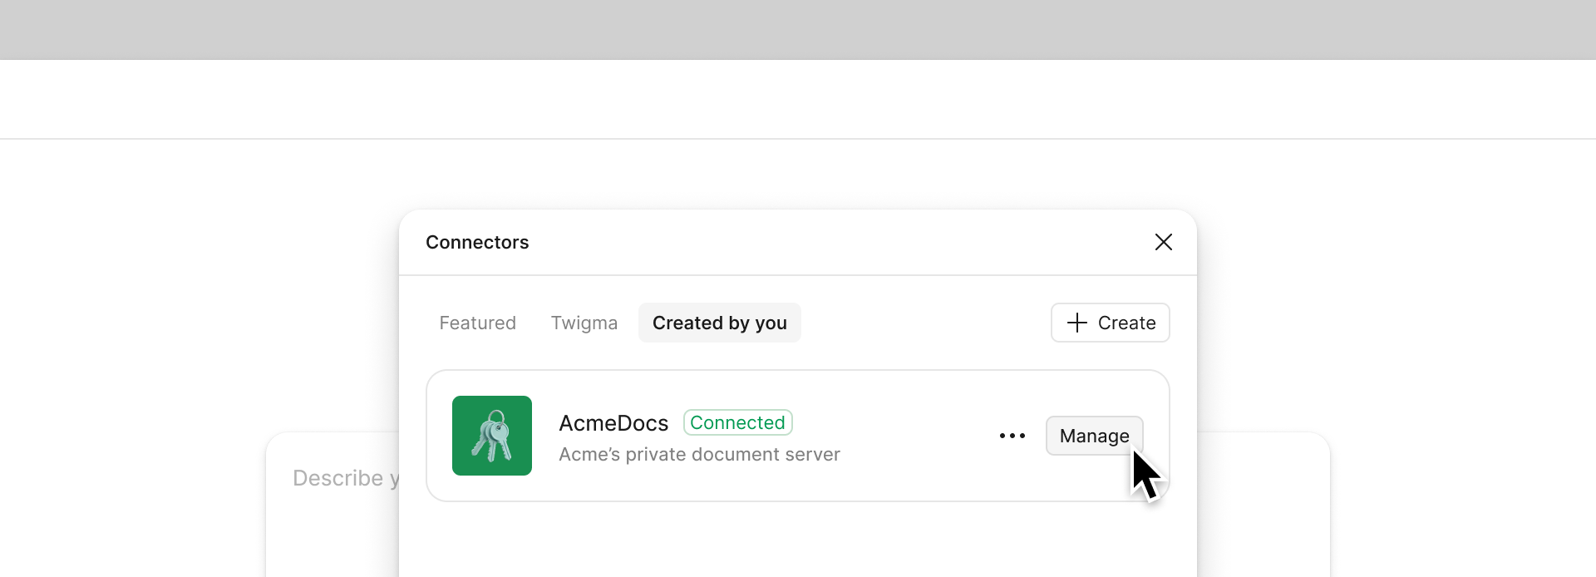Select the Created by you tab
Image resolution: width=1596 pixels, height=577 pixels.
tap(719, 323)
